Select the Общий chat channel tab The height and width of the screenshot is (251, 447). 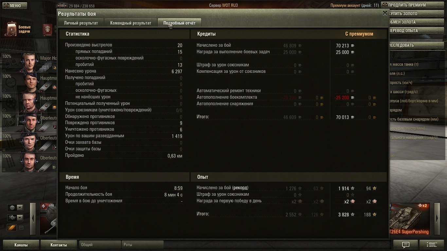tap(100, 244)
